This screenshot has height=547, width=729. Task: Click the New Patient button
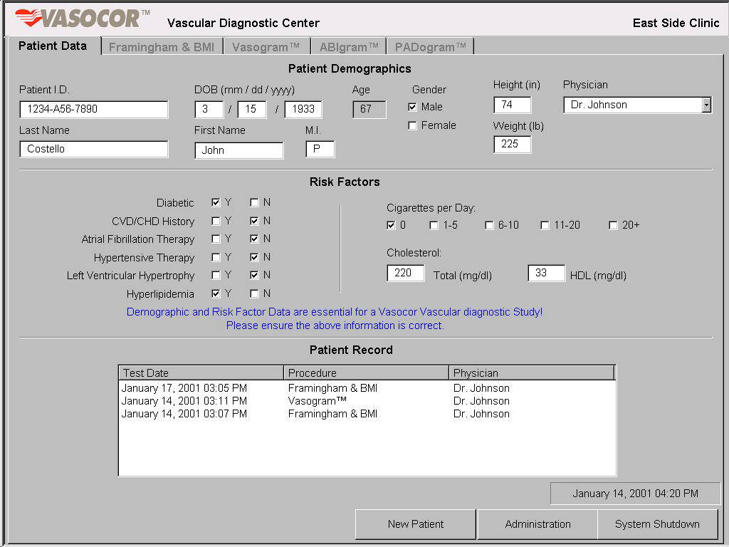point(416,524)
